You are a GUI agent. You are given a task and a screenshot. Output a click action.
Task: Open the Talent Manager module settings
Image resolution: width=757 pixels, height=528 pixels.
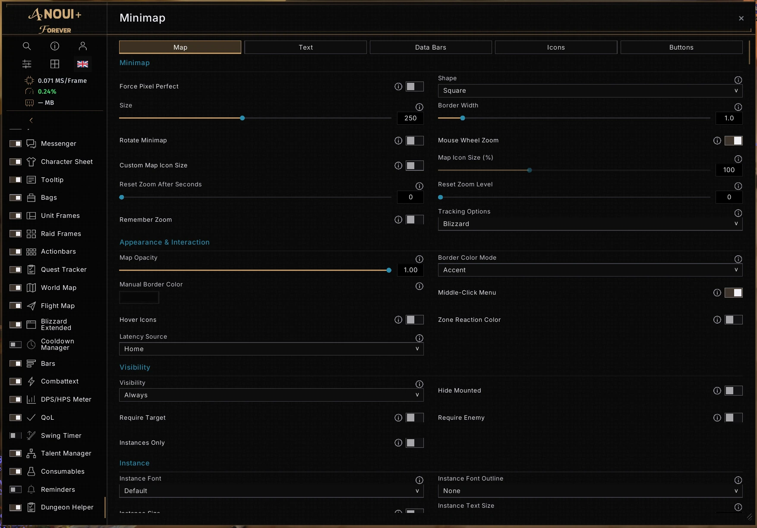[66, 453]
